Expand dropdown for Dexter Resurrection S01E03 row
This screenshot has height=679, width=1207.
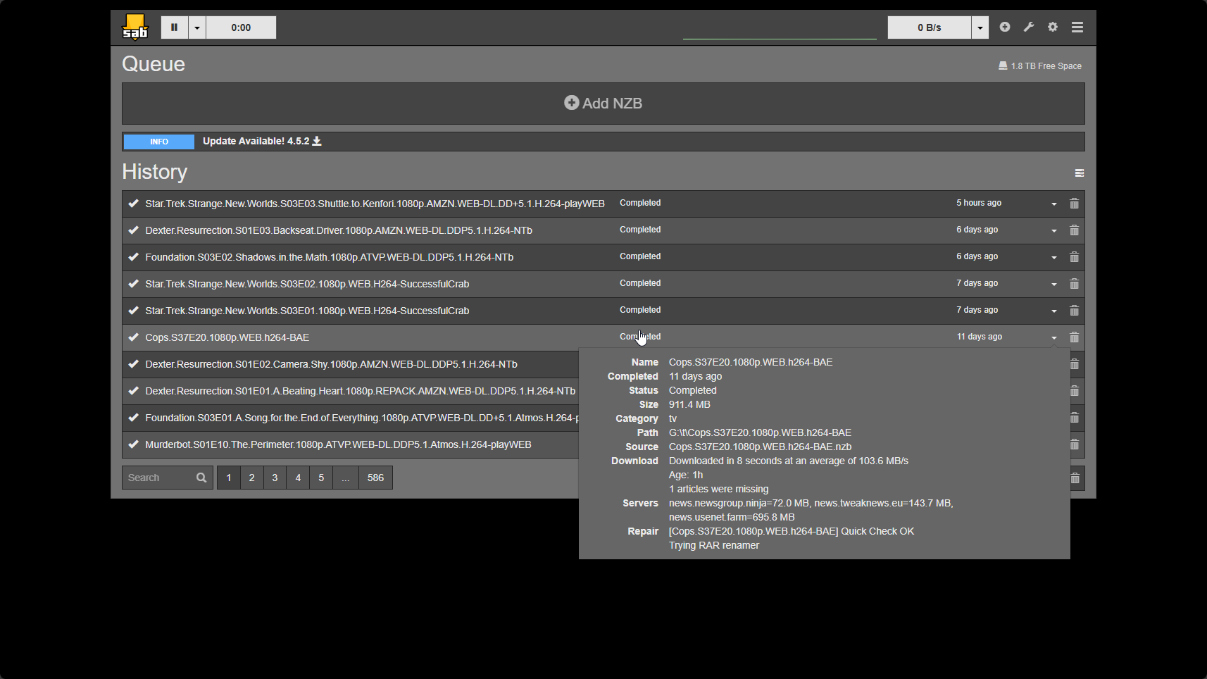tap(1054, 231)
